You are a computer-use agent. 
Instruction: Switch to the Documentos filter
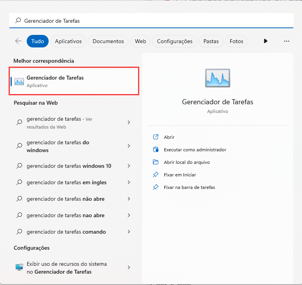click(x=108, y=41)
